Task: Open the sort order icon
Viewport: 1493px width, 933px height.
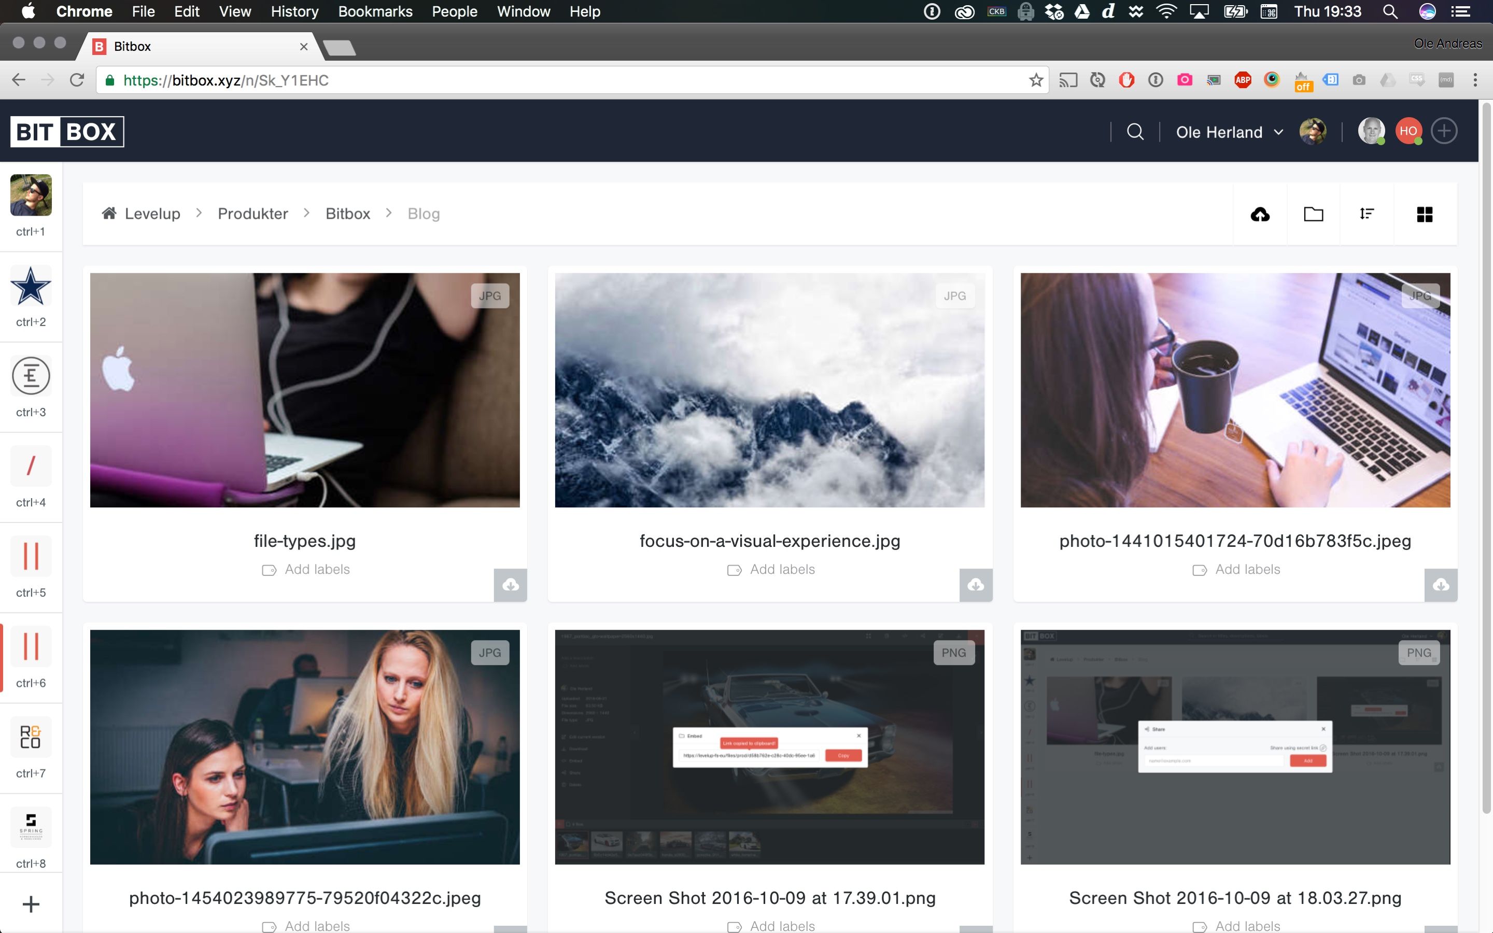Action: pos(1367,214)
